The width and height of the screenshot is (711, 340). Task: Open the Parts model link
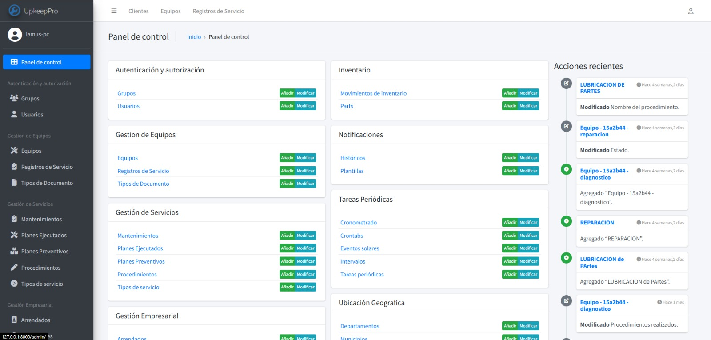click(347, 106)
